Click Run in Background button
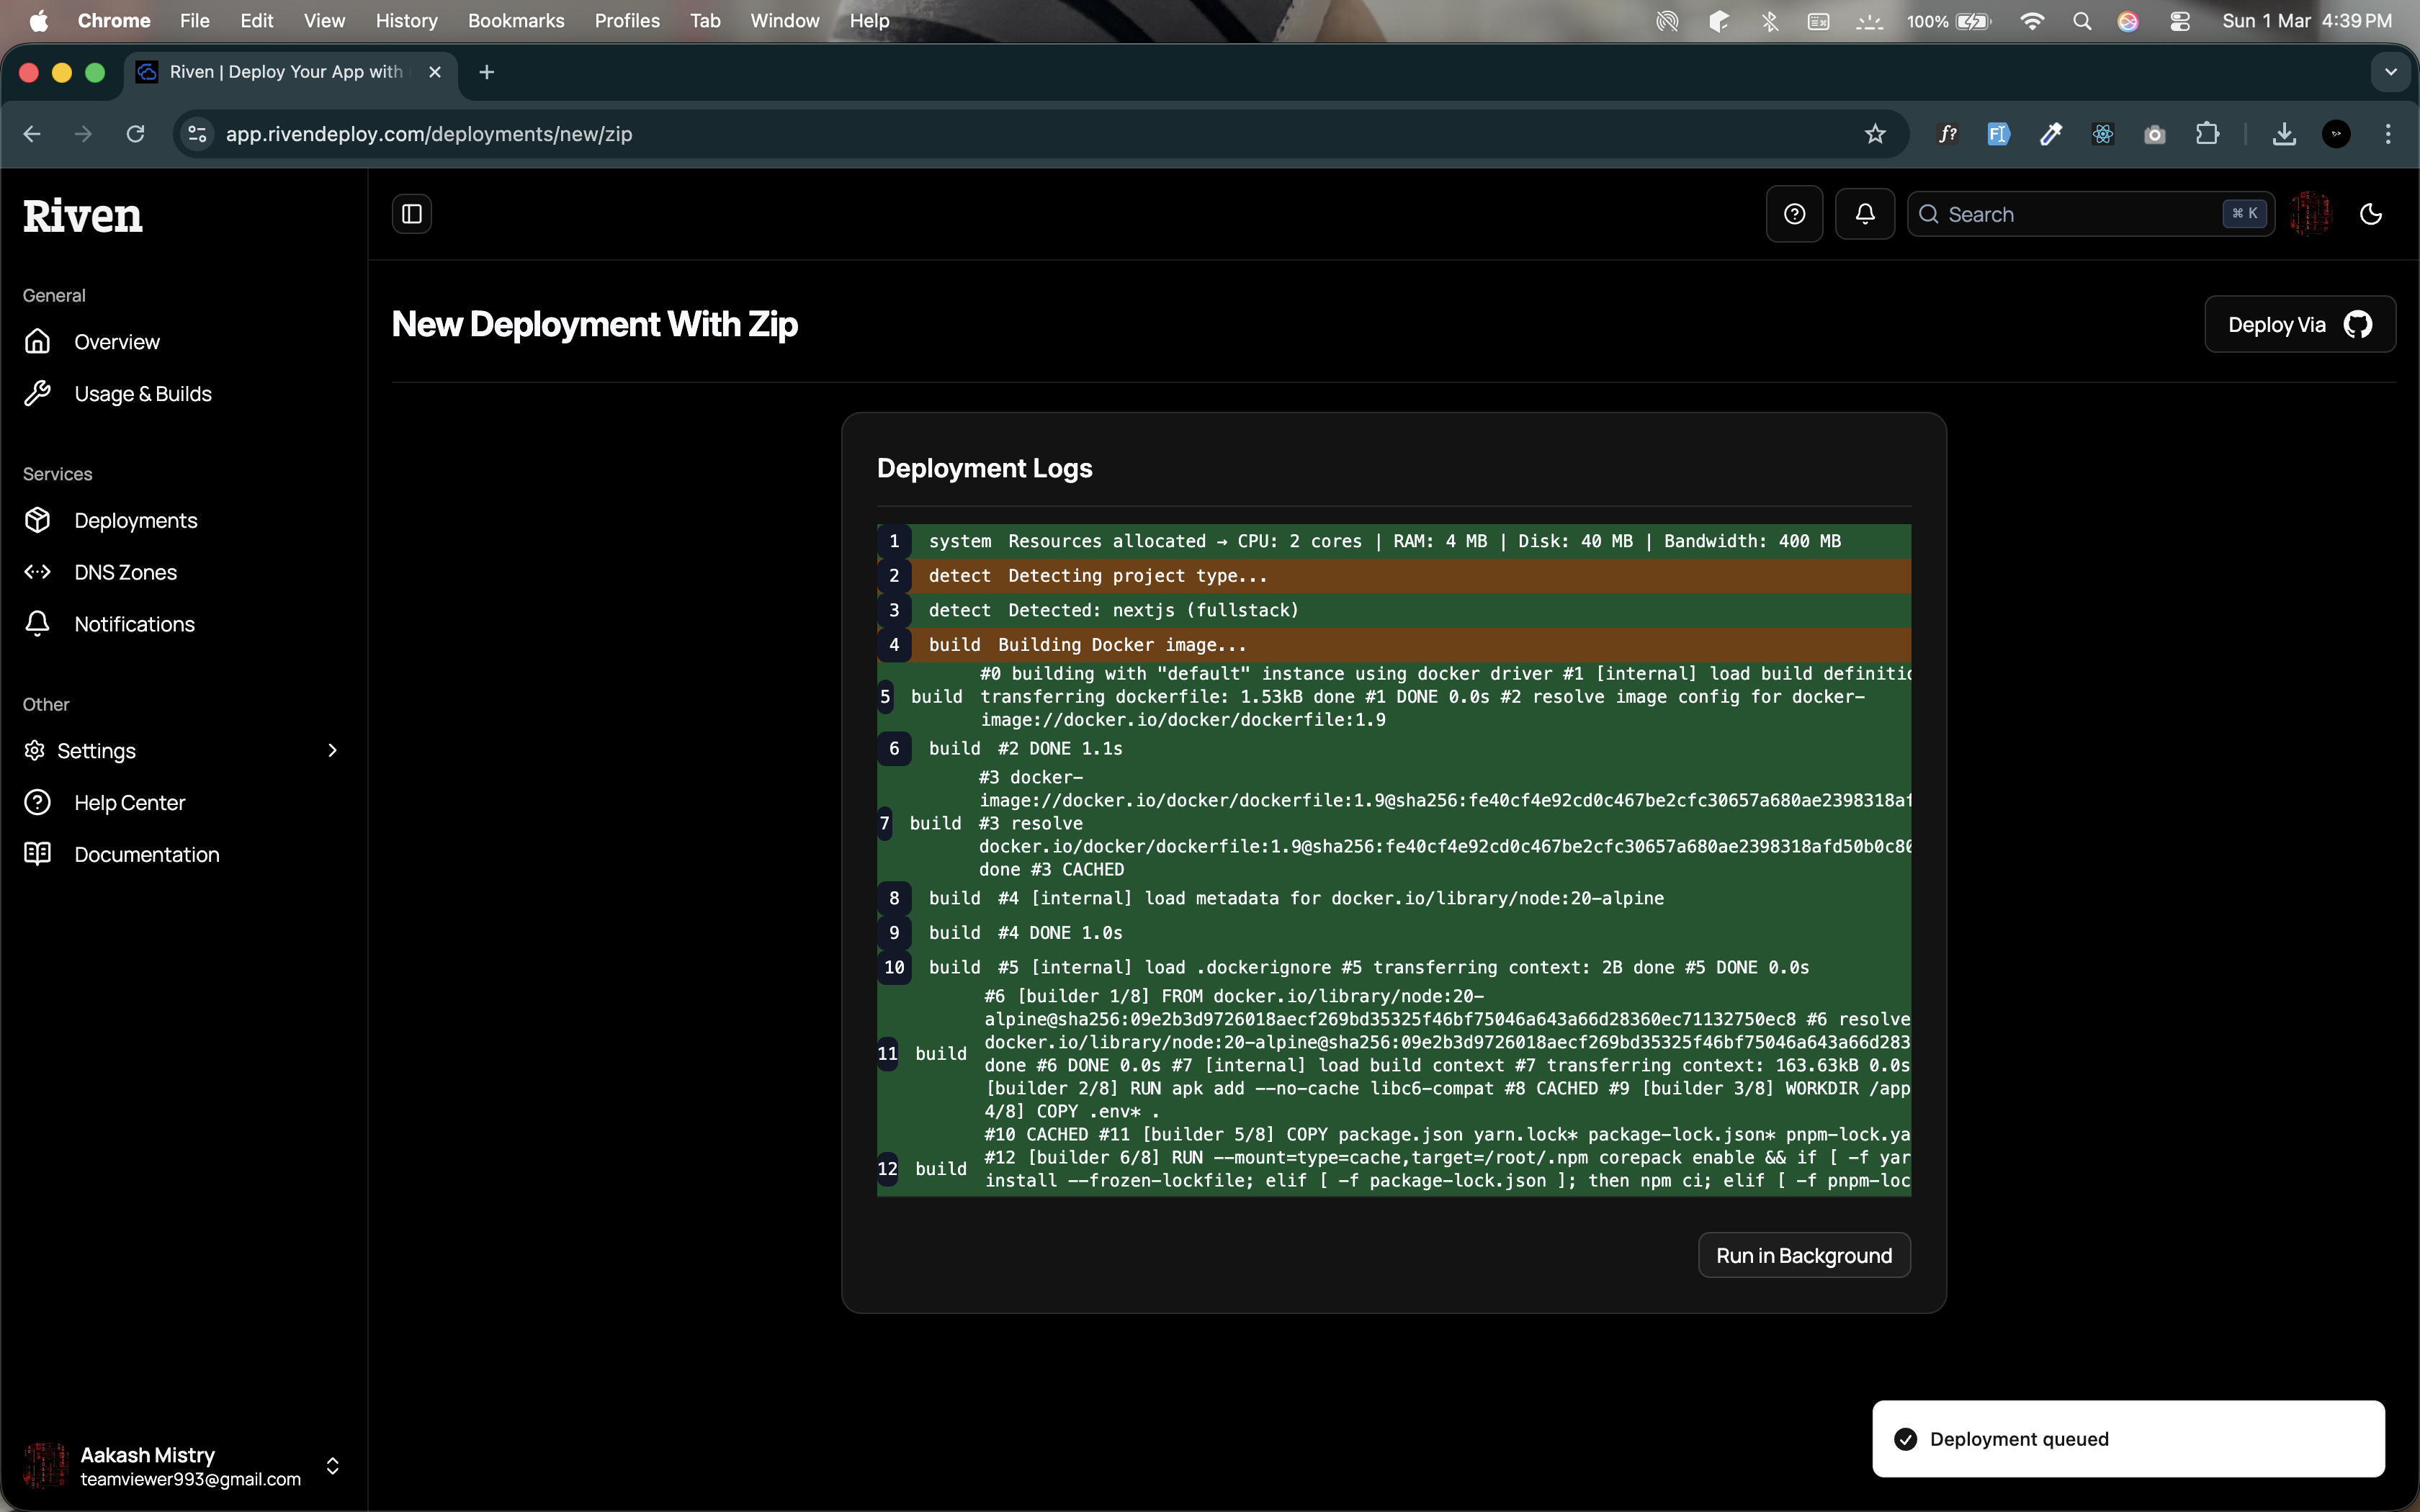Screen dimensions: 2420x1512 (x=1804, y=1256)
